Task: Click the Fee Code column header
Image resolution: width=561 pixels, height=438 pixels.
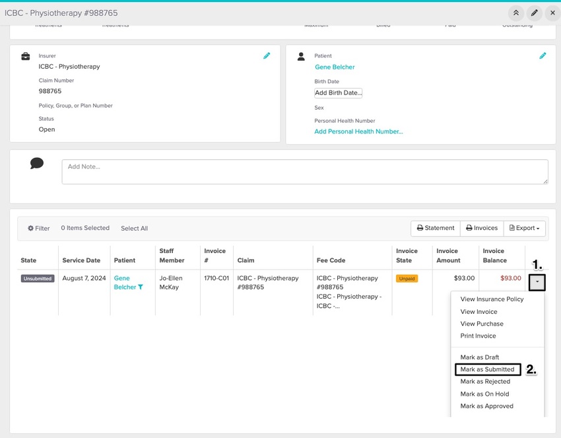Action: pyautogui.click(x=331, y=260)
